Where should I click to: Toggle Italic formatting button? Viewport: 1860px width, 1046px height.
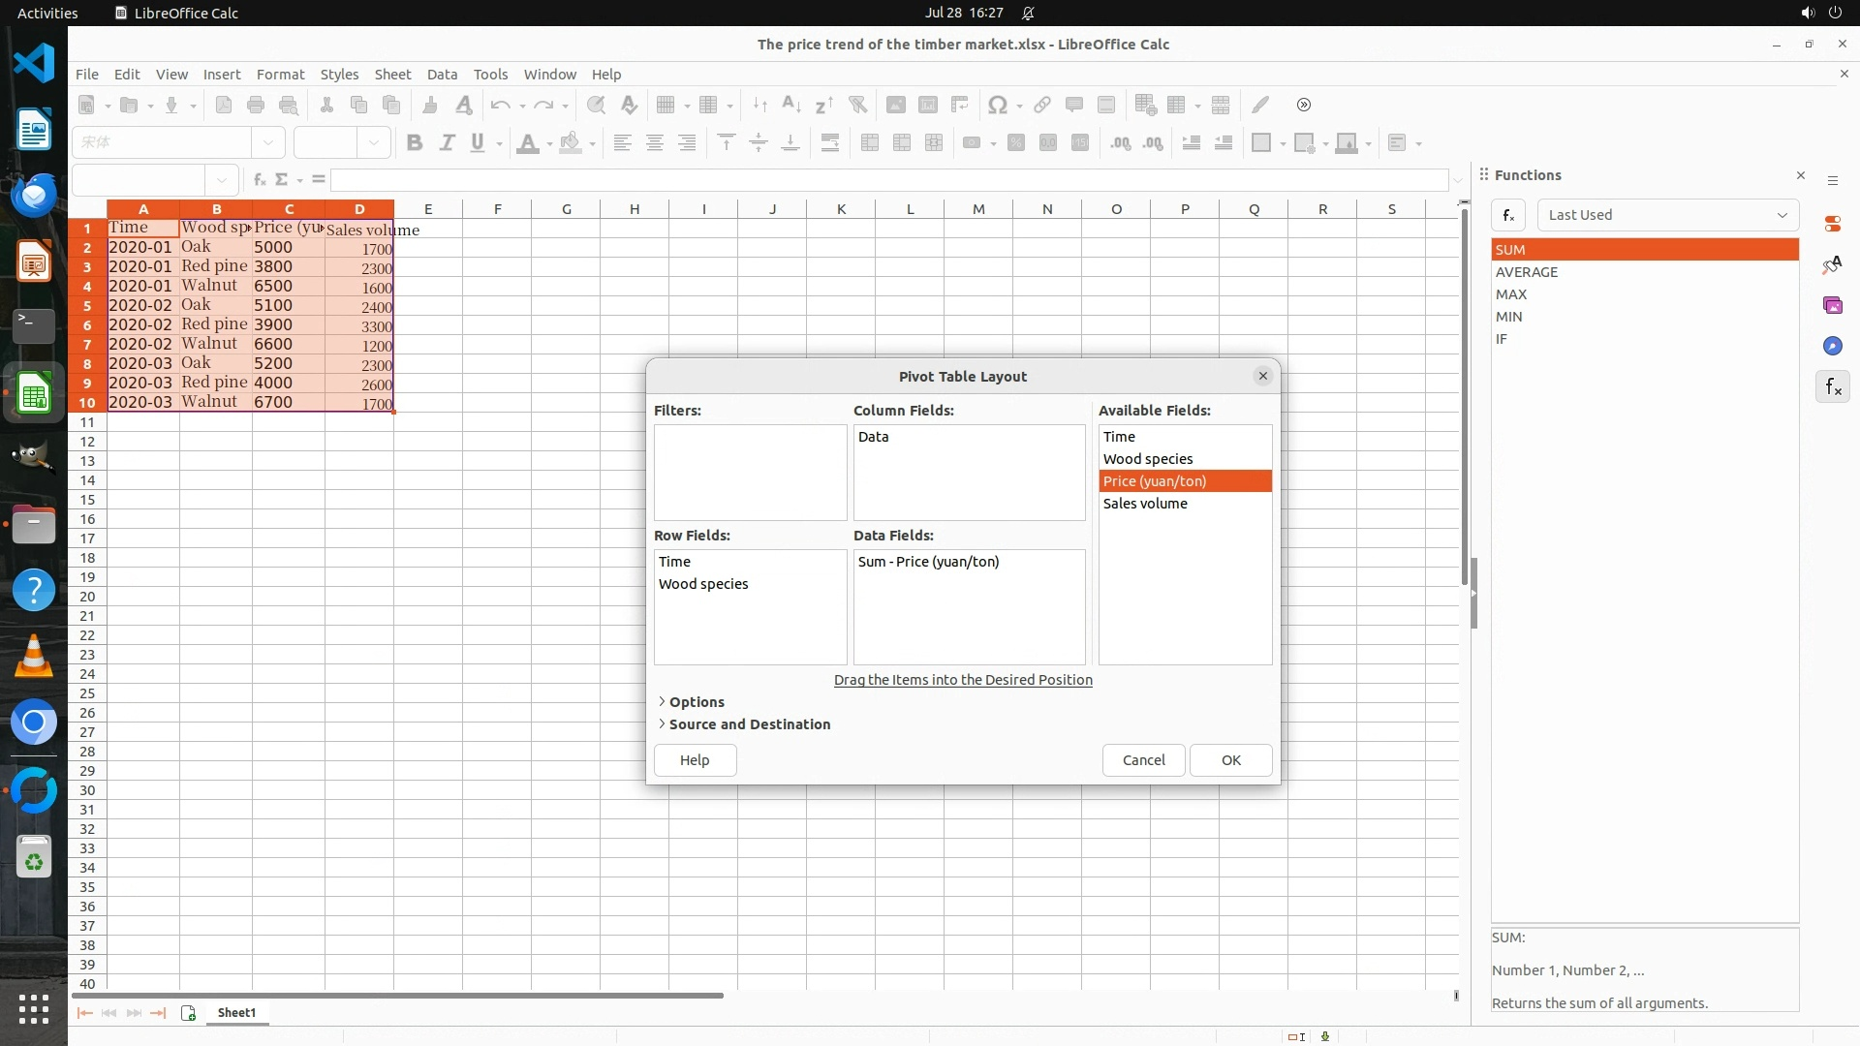point(447,143)
